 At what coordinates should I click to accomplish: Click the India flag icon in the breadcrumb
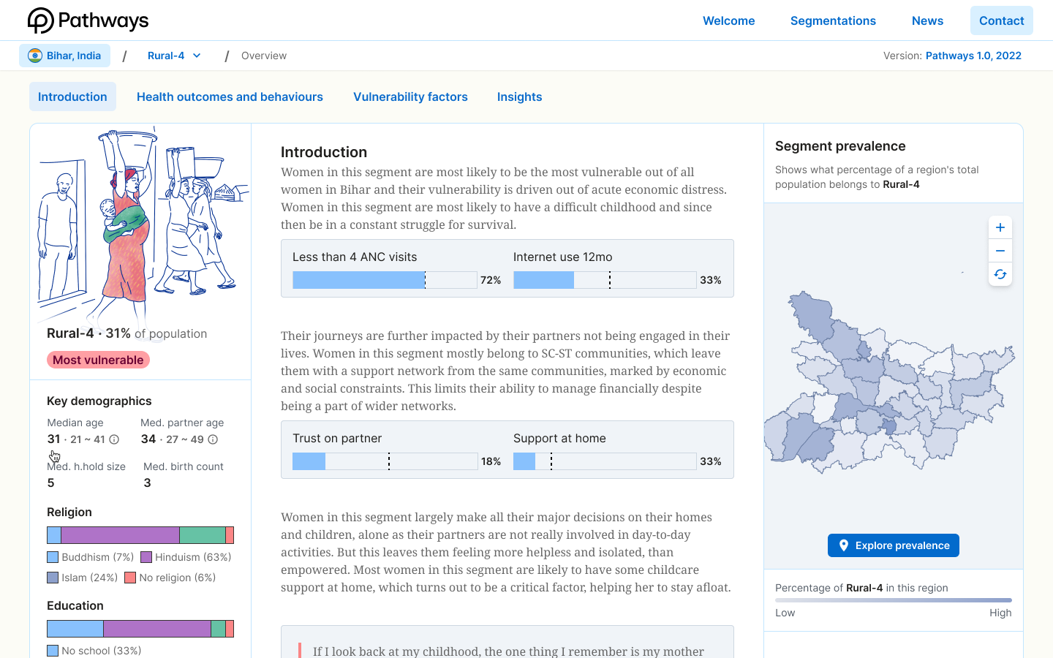34,56
